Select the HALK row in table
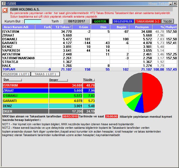Image resolution: width=179 pixels, height=168 pixels. 89,65
